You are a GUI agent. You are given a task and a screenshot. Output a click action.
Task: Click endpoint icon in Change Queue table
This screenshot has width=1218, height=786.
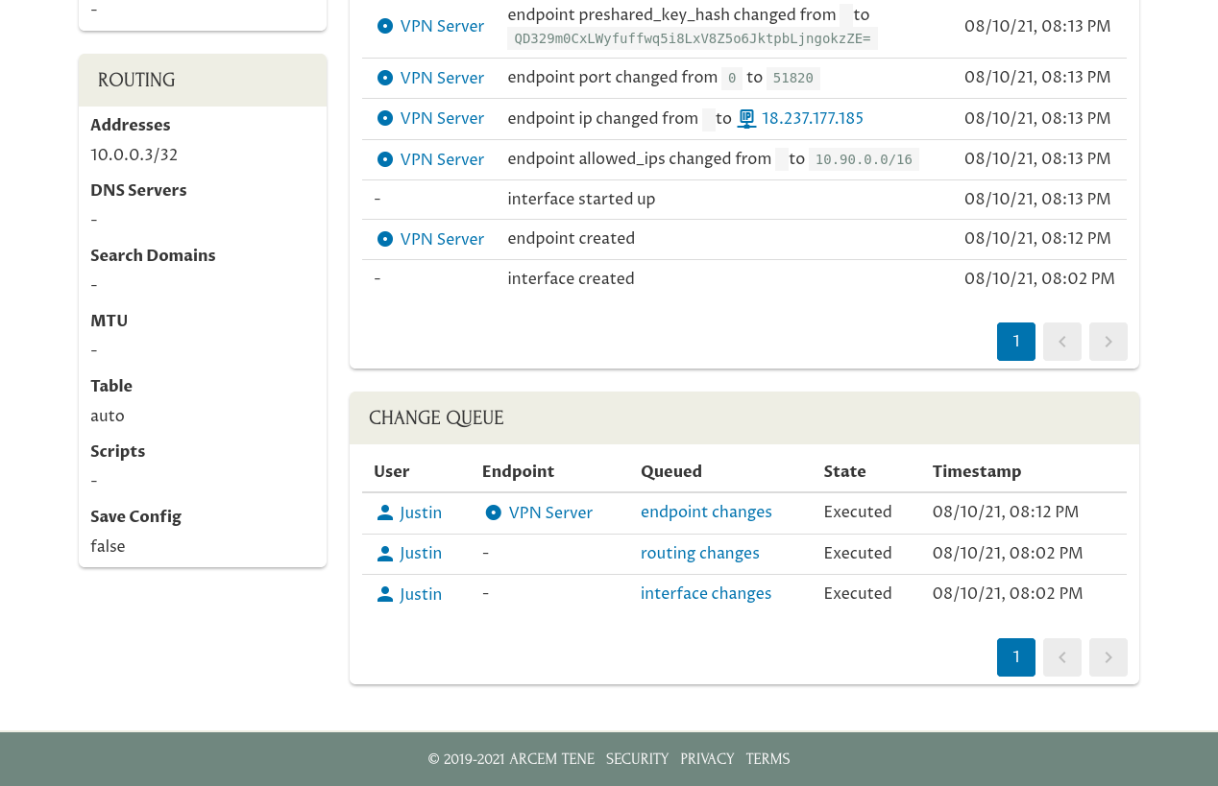(x=494, y=512)
